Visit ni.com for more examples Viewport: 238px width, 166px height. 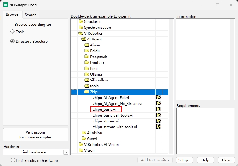click(x=35, y=135)
